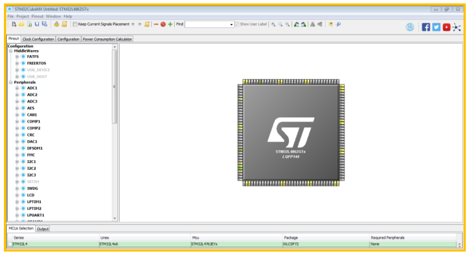
Task: Click the grey left-pointing triangle icon
Action: (320, 24)
